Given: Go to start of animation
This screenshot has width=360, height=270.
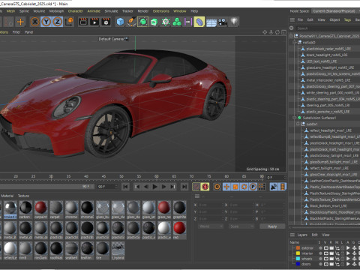Looking at the screenshot, I should [125, 187].
